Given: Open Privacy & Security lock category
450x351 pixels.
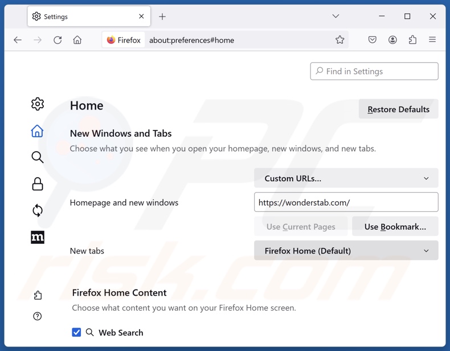Looking at the screenshot, I should click(x=37, y=184).
